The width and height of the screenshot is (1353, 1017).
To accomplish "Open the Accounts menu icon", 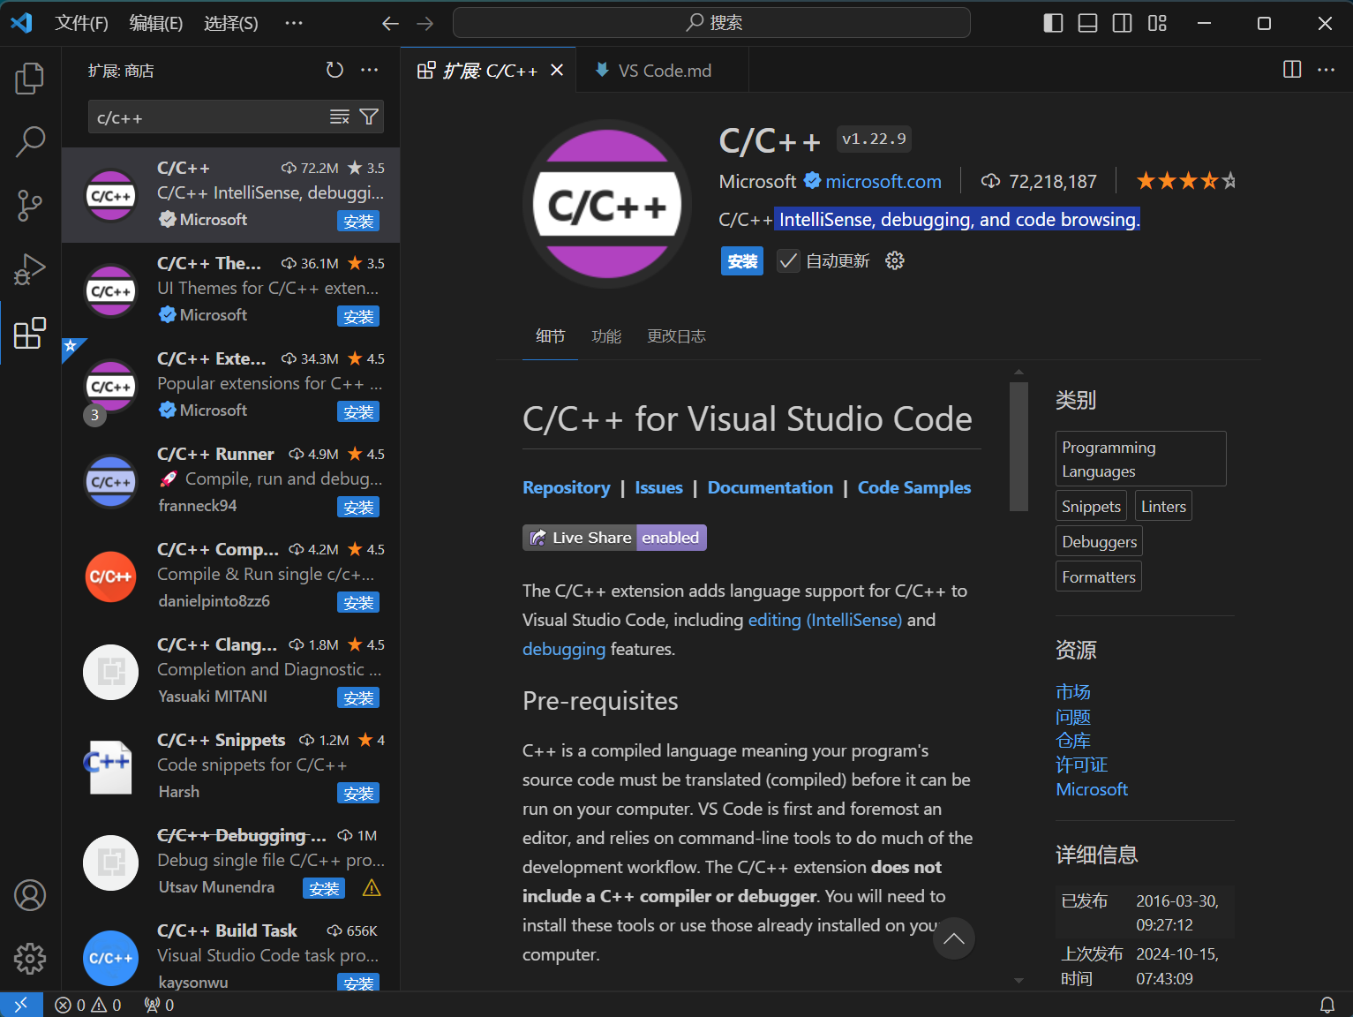I will (30, 895).
